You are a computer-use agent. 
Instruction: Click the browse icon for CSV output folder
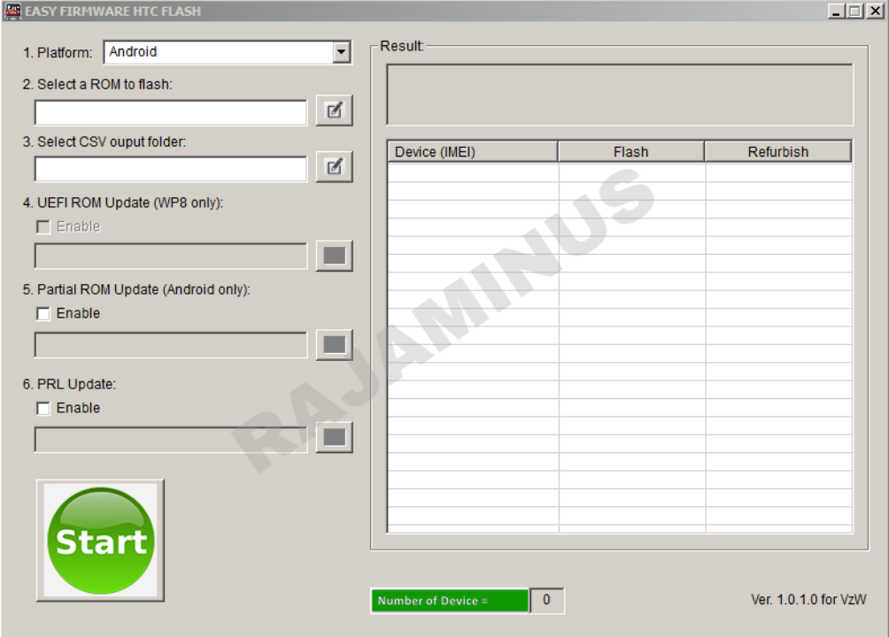click(x=334, y=166)
